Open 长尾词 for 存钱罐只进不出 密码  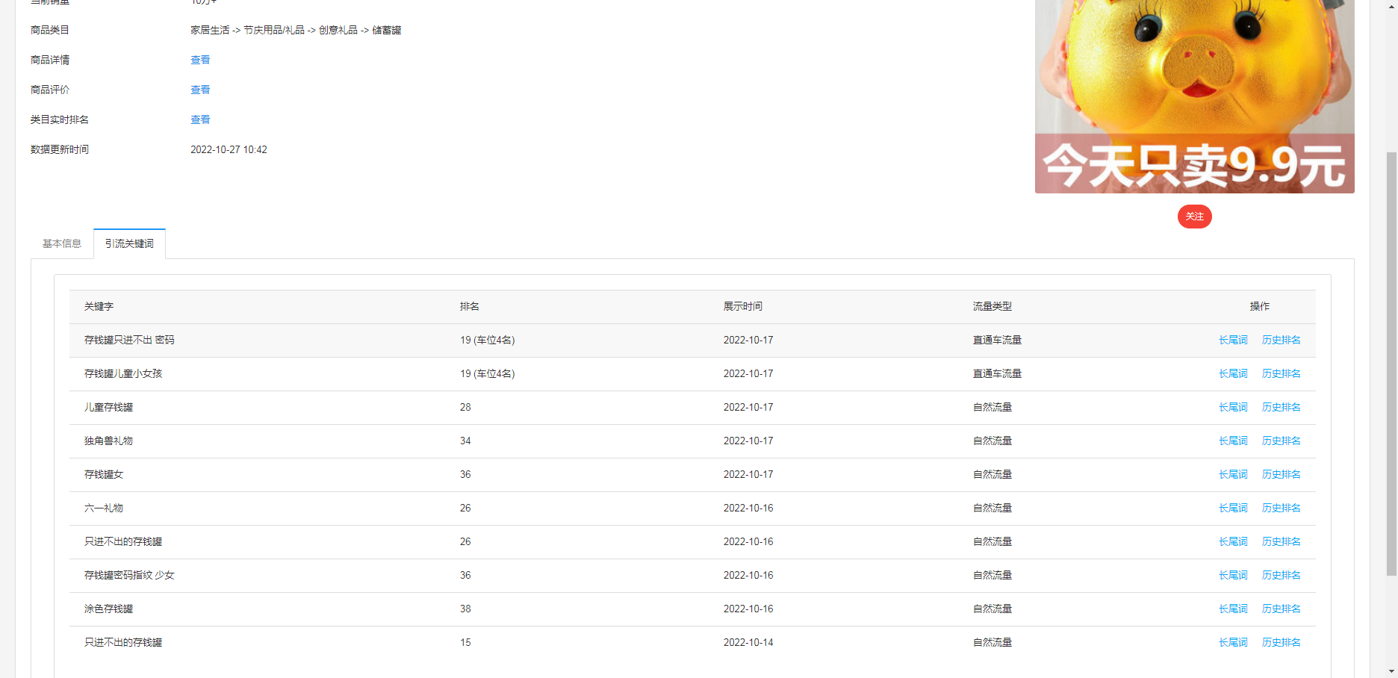point(1233,340)
